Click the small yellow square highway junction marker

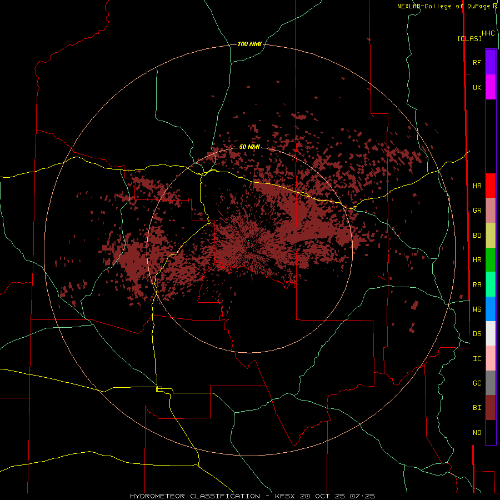pyautogui.click(x=159, y=389)
